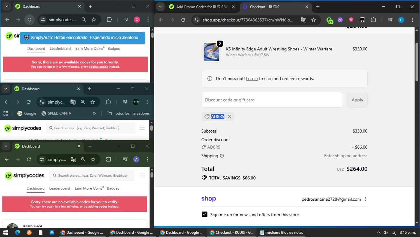Close the Checkout - RUDIS tab
420x237 pixels.
point(307,7)
